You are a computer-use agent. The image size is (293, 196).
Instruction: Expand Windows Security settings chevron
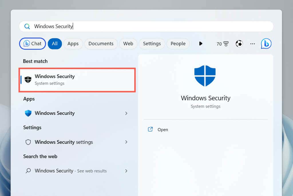126,142
